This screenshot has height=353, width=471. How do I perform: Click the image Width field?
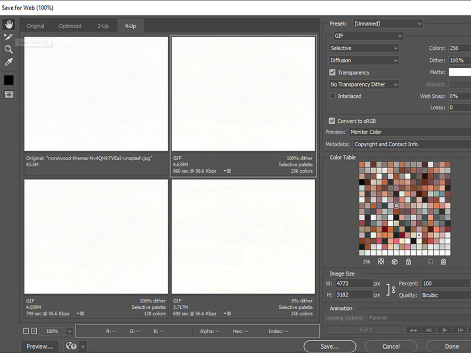tap(354, 283)
